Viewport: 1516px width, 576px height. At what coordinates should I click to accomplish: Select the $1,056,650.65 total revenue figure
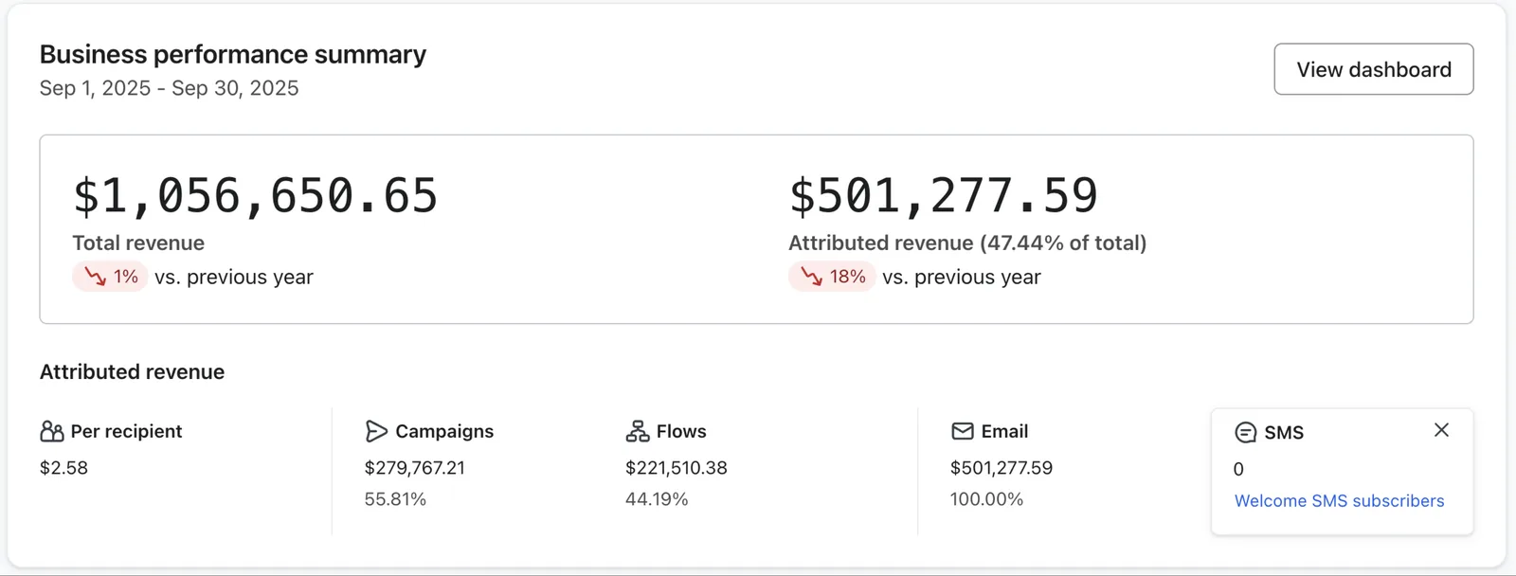point(256,195)
